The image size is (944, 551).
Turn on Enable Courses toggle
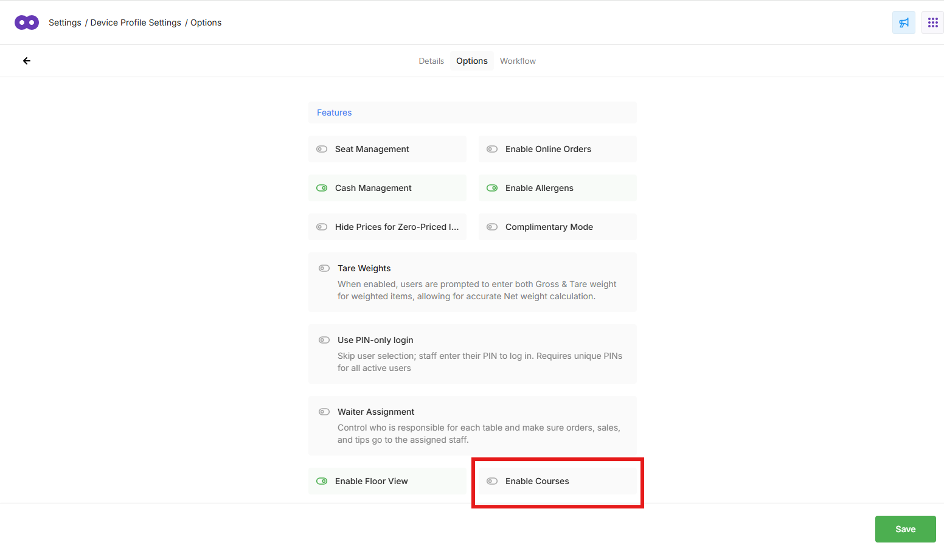492,481
